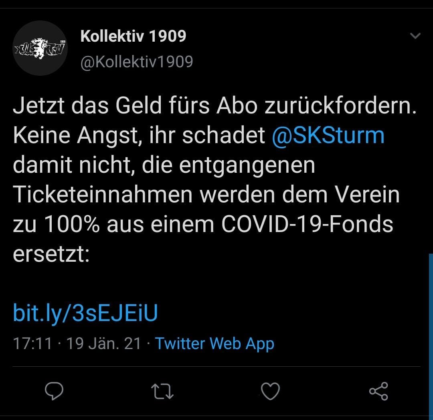The width and height of the screenshot is (433, 420).
Task: Click the 17:11 timestamp
Action: coord(32,343)
